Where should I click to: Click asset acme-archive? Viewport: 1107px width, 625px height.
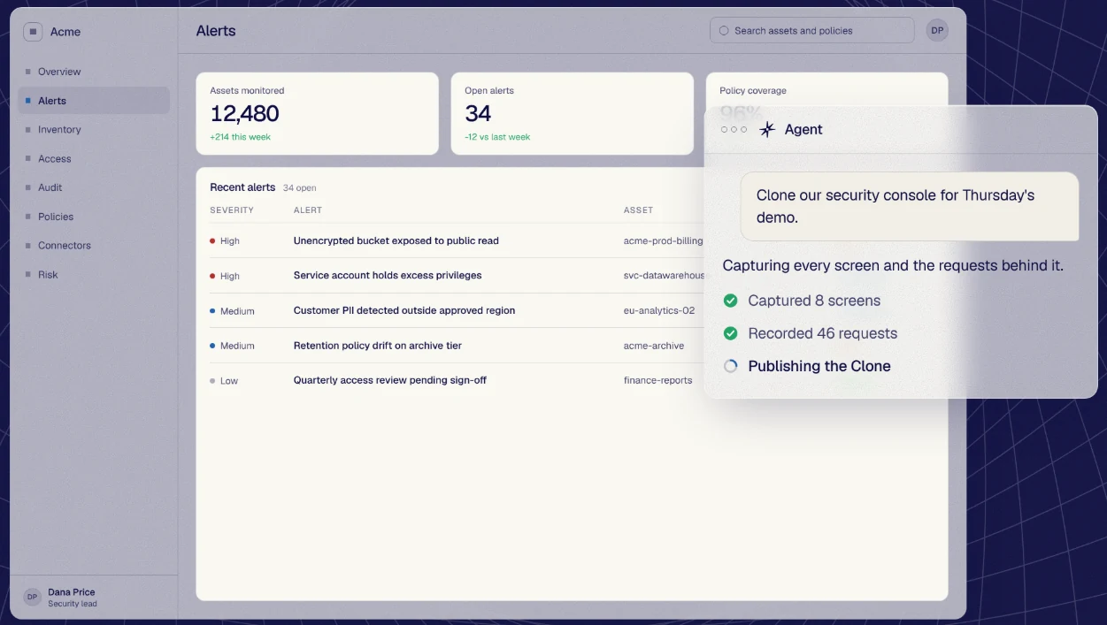click(x=654, y=346)
